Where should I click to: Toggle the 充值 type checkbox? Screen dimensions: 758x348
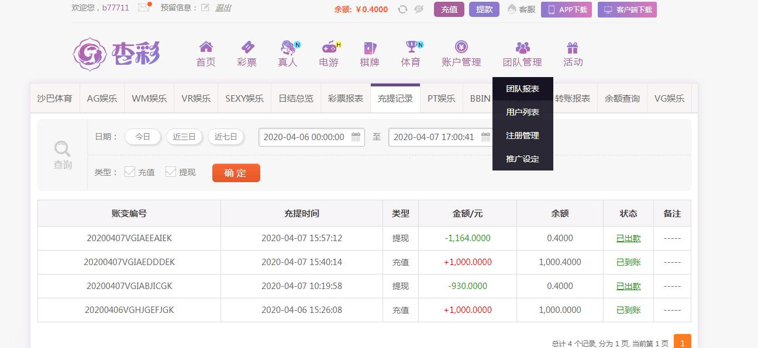(x=130, y=172)
